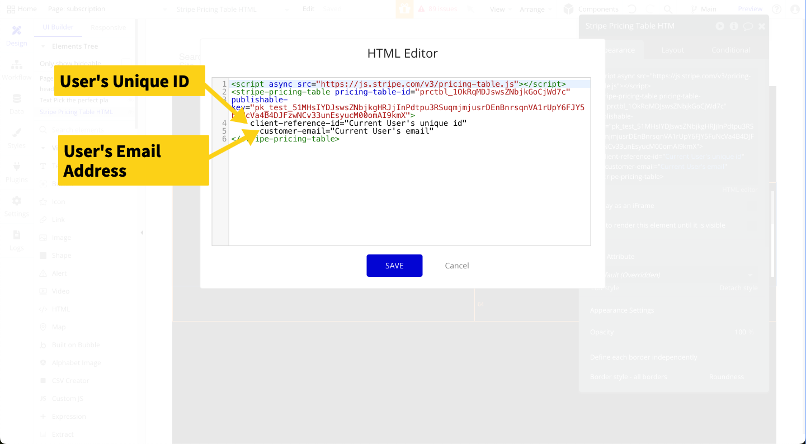Open the Styles section
Image resolution: width=806 pixels, height=444 pixels.
[16, 138]
